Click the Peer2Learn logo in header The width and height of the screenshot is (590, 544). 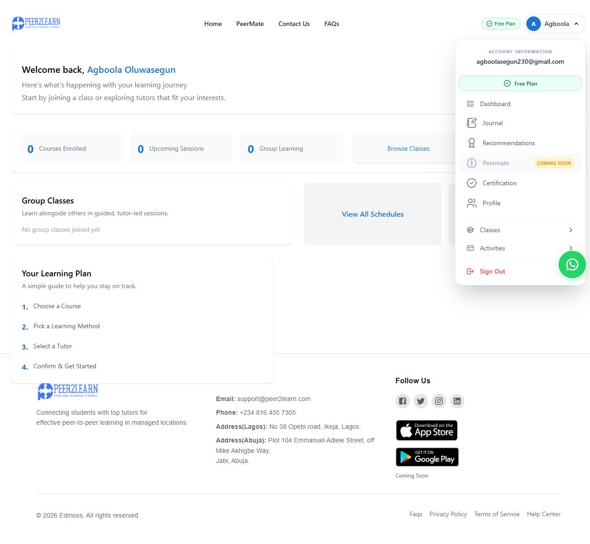pos(36,23)
